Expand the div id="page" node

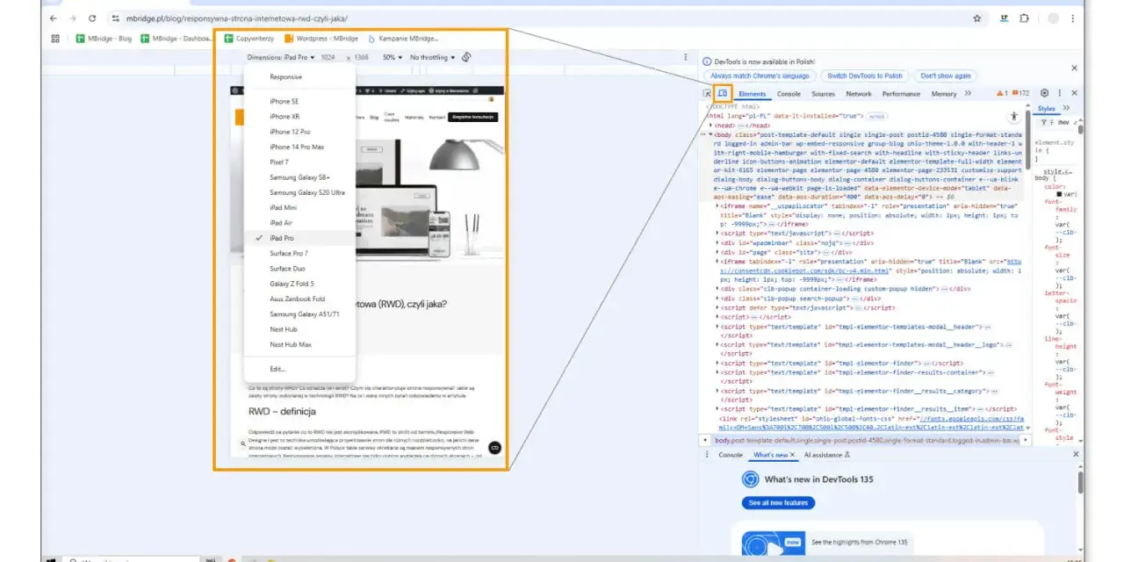tap(717, 252)
